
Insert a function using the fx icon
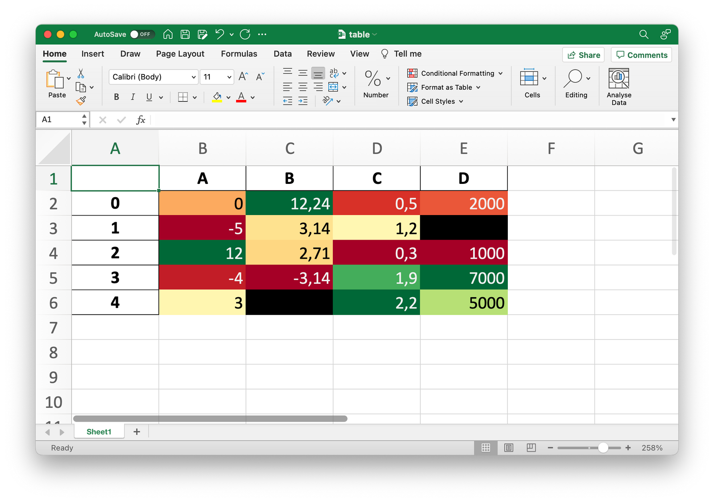pos(141,120)
